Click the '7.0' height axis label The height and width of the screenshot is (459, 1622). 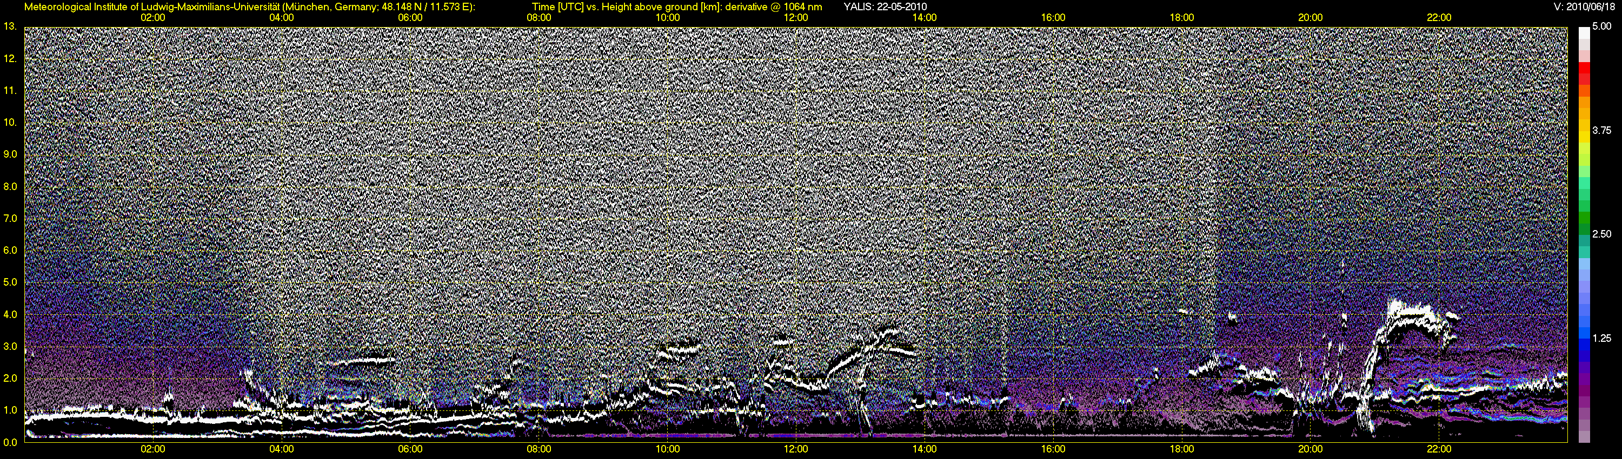10,219
